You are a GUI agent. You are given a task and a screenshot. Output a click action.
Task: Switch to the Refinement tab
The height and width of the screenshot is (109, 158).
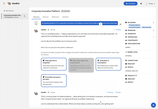click(55, 17)
